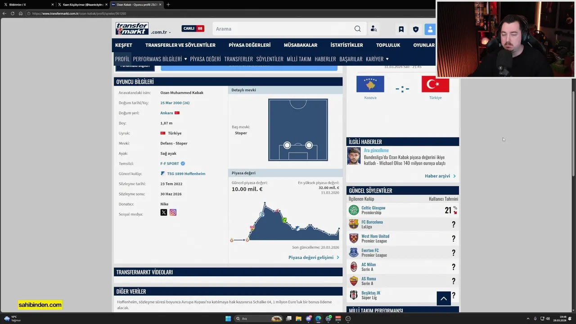Image resolution: width=576 pixels, height=324 pixels.
Task: Select the TRANSFERLER sub-tab
Action: tap(238, 59)
